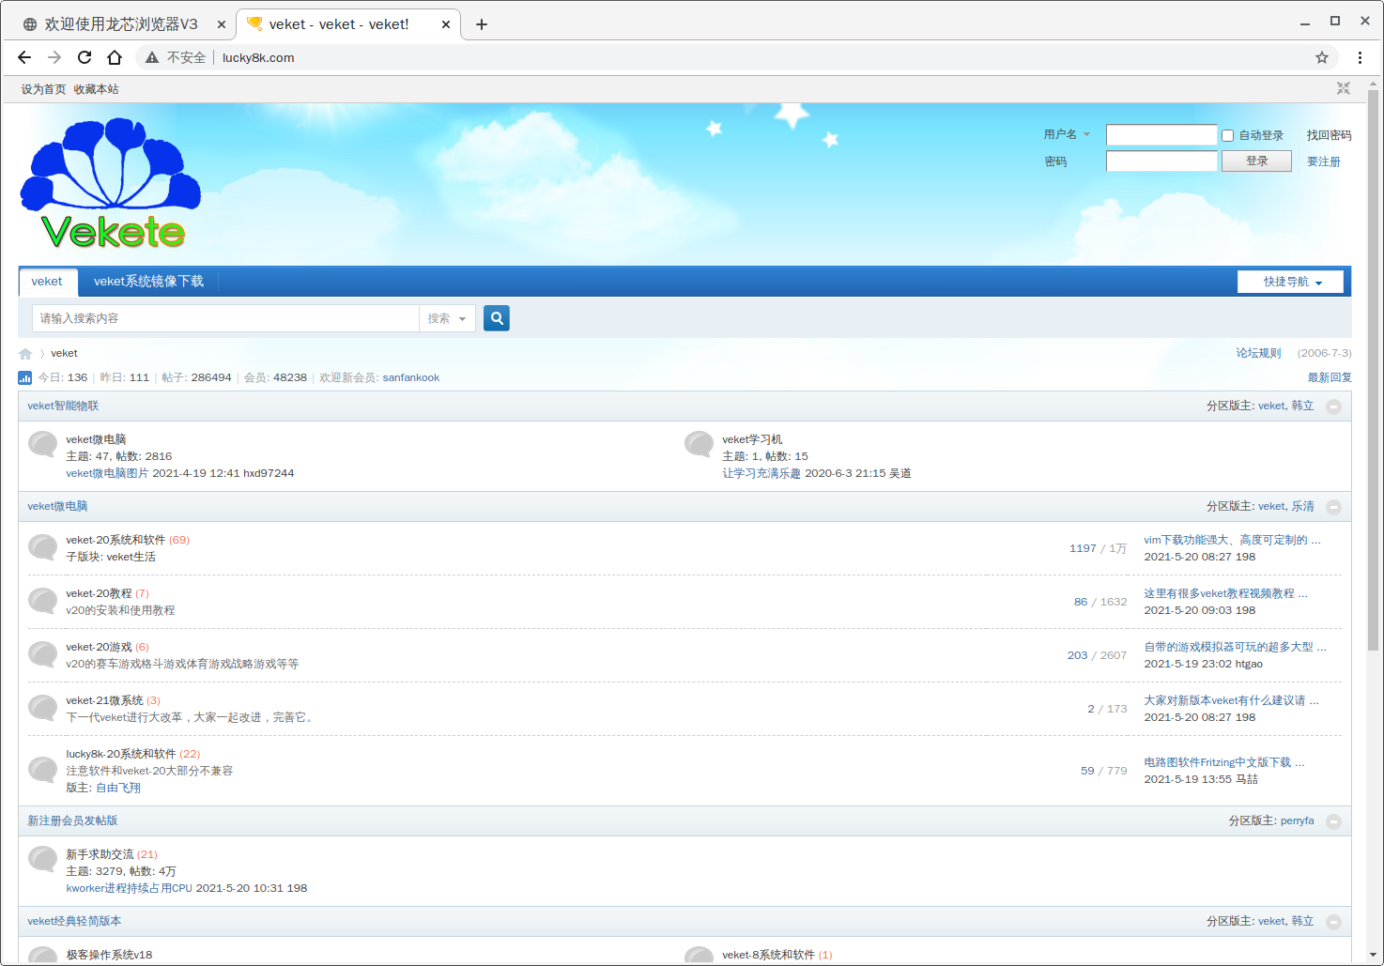Click the 用户名 input field
This screenshot has height=966, width=1384.
(1161, 135)
